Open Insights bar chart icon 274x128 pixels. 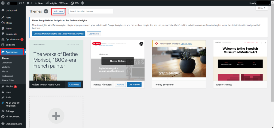click(x=47, y=3)
